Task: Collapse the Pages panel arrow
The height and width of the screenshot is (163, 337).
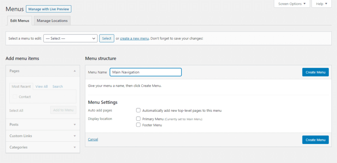Action: pyautogui.click(x=75, y=71)
